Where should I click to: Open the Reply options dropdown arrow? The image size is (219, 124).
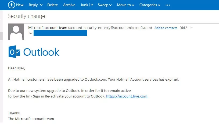pyautogui.click(x=41, y=5)
